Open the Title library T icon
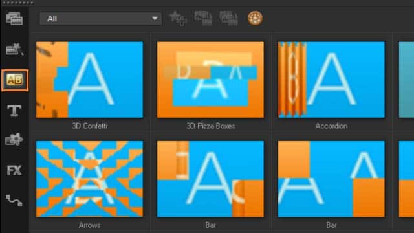The image size is (414, 233). [14, 111]
